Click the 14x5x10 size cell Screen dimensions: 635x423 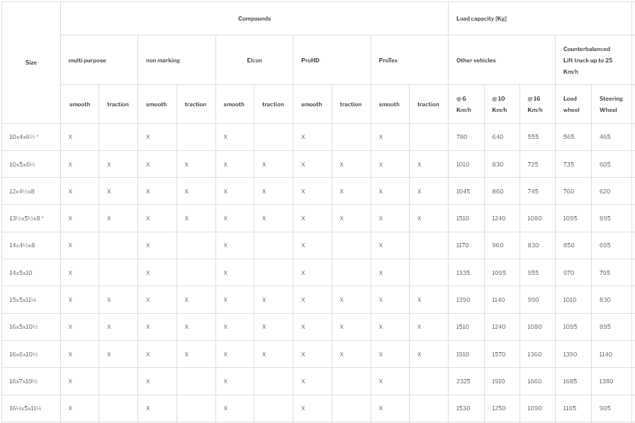(x=21, y=273)
